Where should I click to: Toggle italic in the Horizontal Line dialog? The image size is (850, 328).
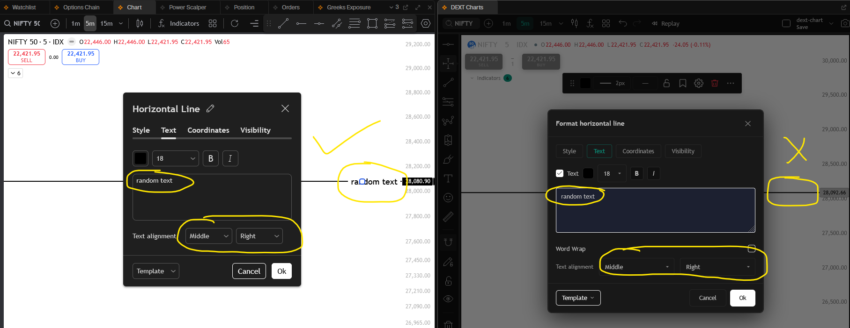coord(230,158)
